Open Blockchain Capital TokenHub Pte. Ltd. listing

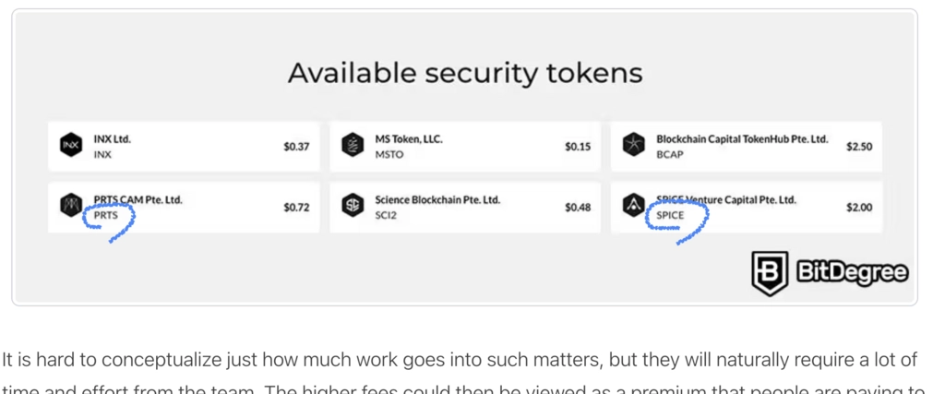point(742,139)
